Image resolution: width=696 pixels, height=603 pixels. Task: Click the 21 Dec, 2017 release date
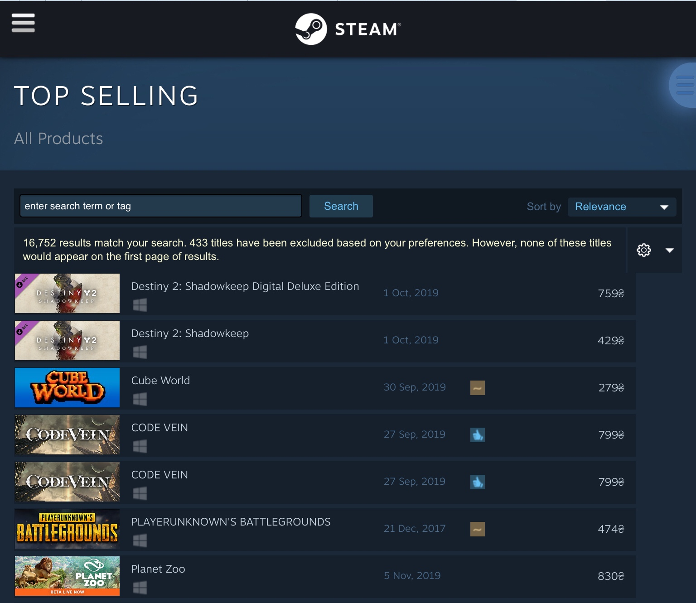(x=415, y=529)
